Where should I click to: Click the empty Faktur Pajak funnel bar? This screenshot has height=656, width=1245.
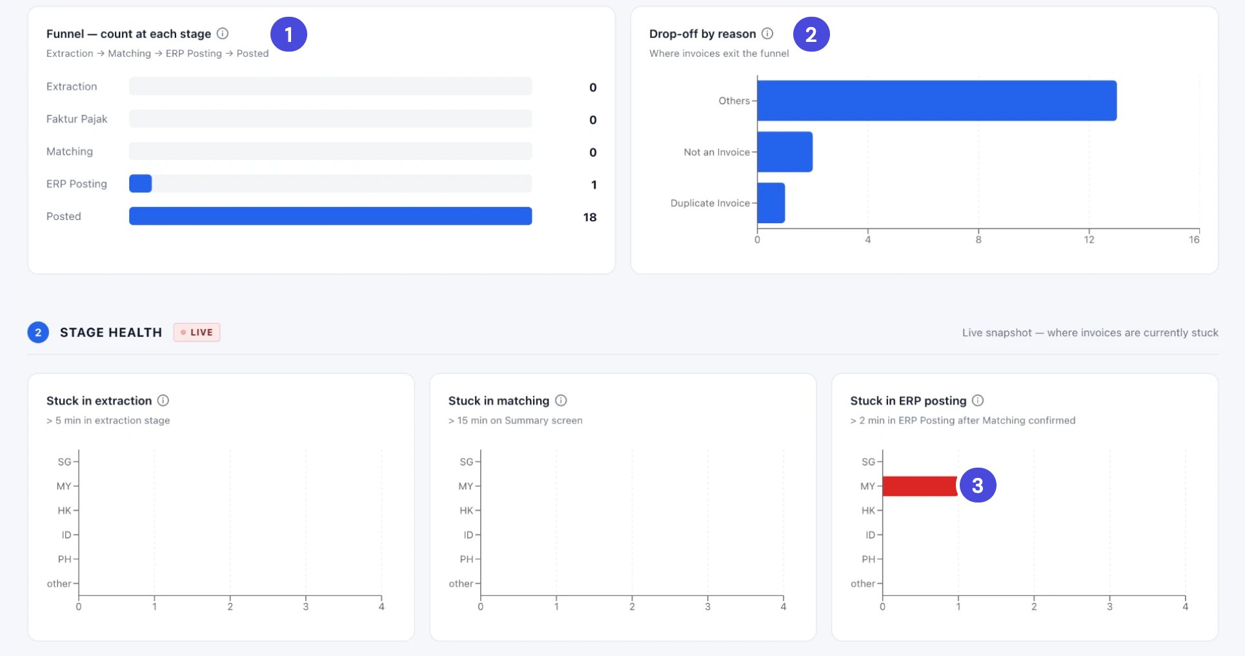(330, 119)
